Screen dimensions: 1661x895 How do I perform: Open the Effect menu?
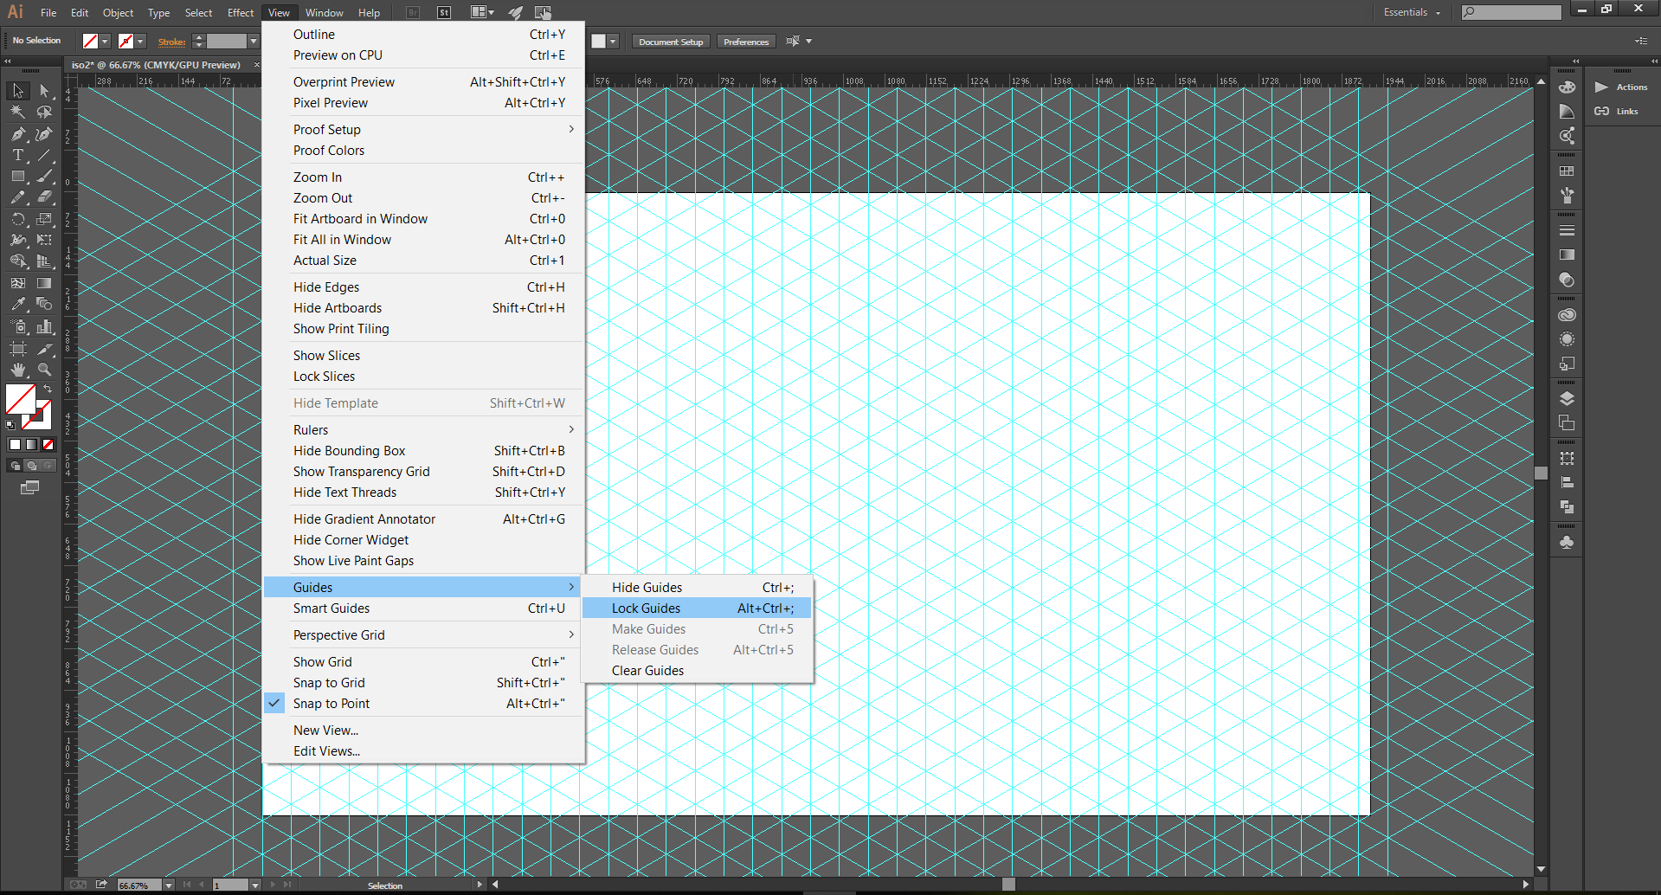pos(241,12)
